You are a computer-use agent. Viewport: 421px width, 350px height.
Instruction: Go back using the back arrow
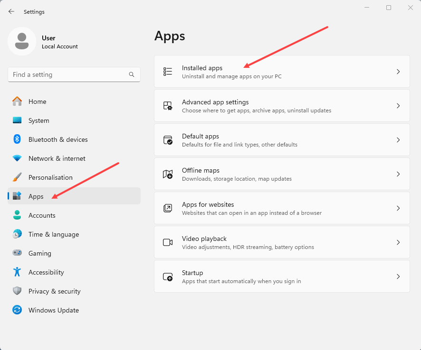pos(11,11)
